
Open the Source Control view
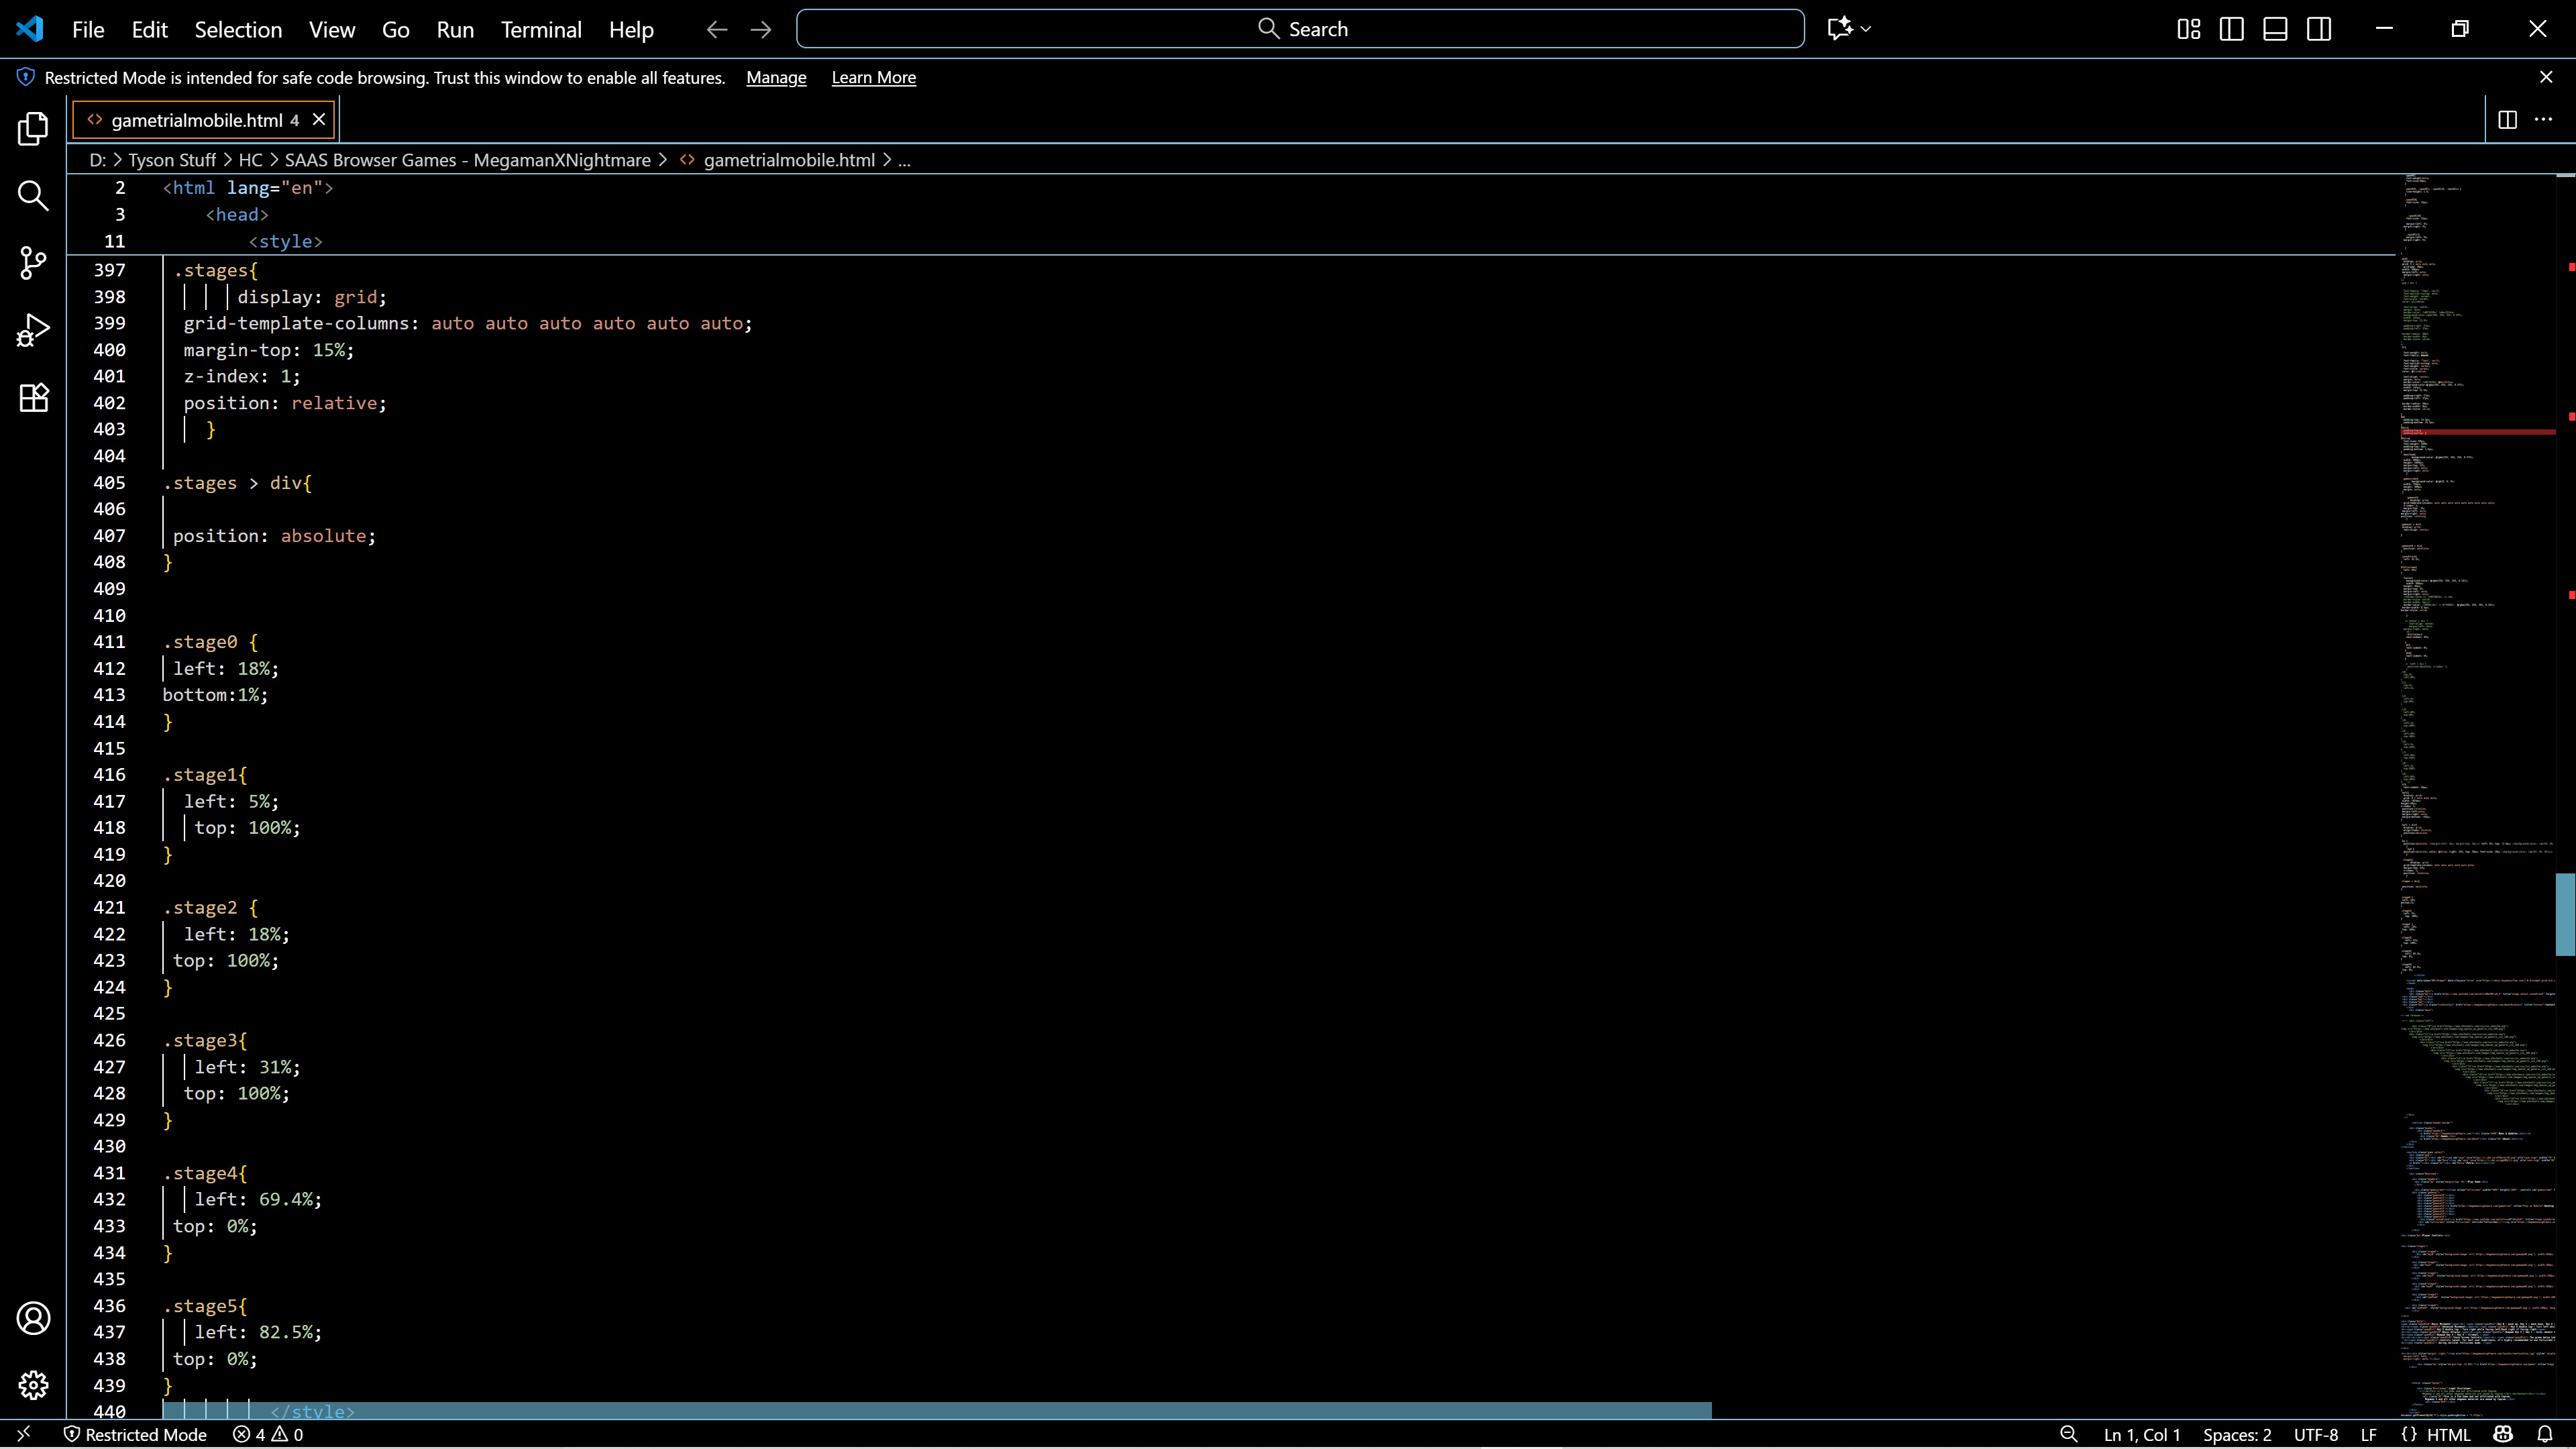[33, 263]
